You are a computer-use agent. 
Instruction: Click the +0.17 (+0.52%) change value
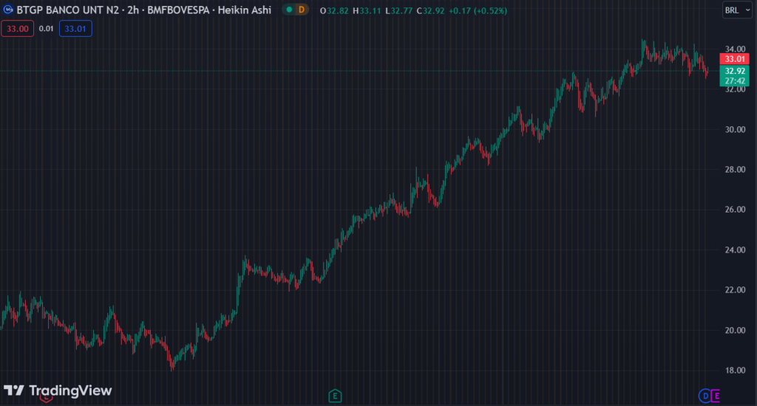click(x=478, y=10)
